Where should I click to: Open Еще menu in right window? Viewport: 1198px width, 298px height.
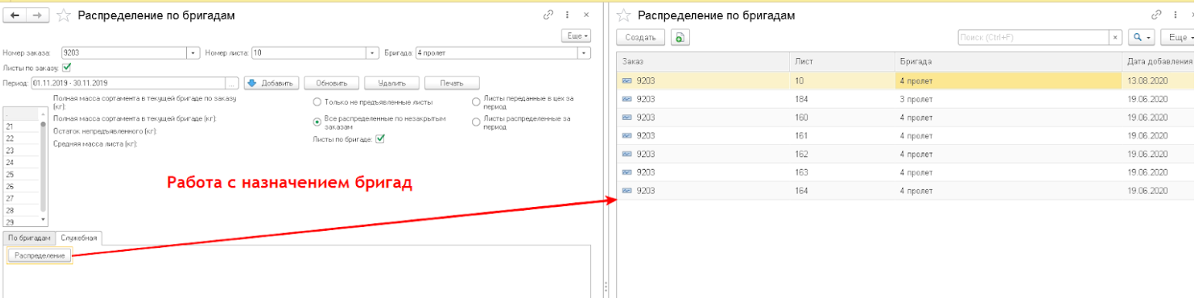point(1179,37)
